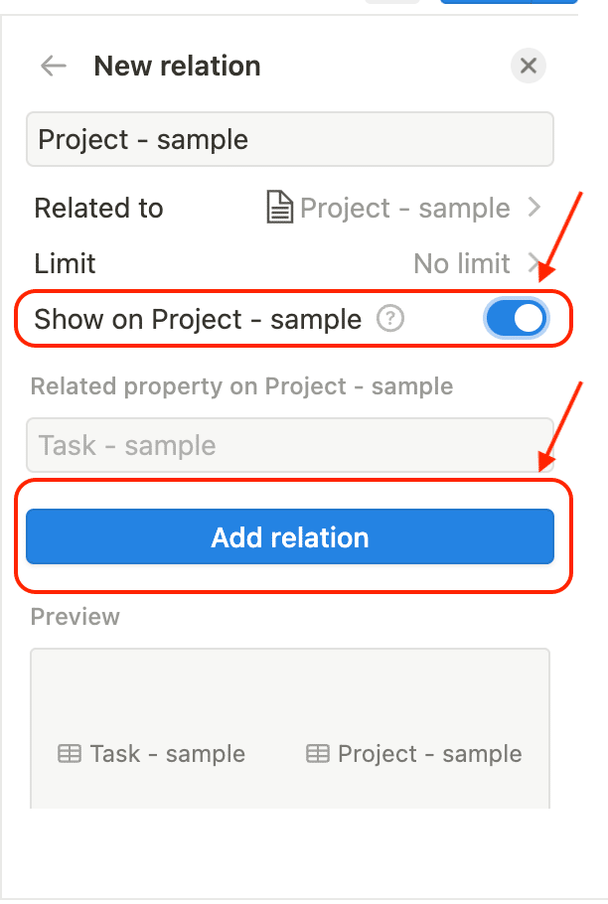Click the page icon beside Related to value
608x904 pixels.
(x=279, y=208)
